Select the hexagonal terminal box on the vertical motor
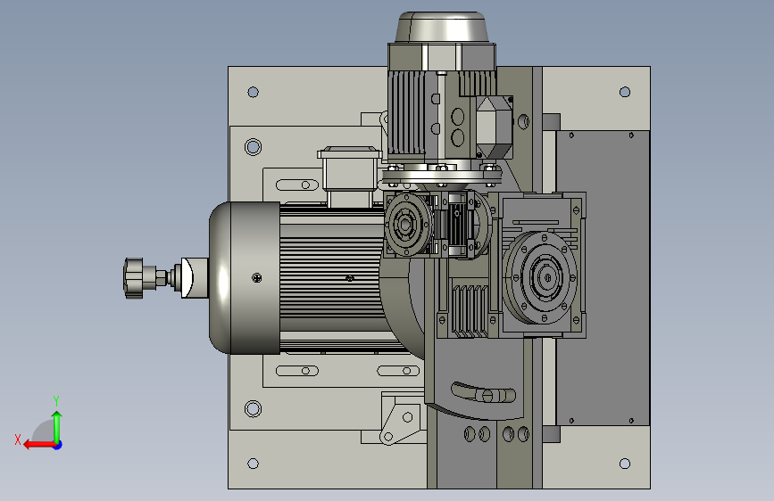Image resolution: width=774 pixels, height=501 pixels. 494,127
